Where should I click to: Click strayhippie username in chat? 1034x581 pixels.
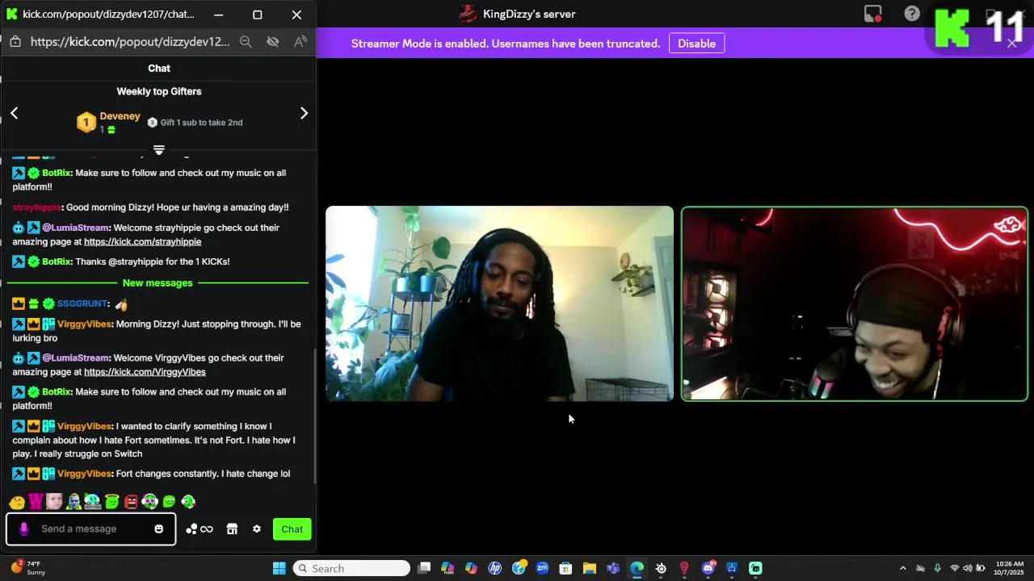36,207
